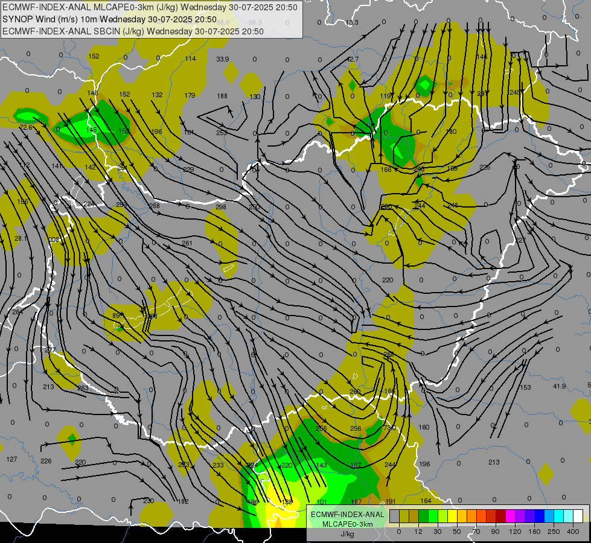Click the map value 264
This screenshot has width=591, height=543.
[x=18, y=312]
